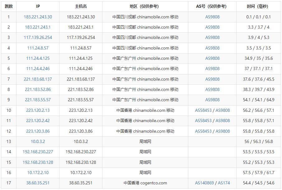Click the AS号 (仅供参考) column header
The width and height of the screenshot is (282, 190).
click(x=212, y=7)
